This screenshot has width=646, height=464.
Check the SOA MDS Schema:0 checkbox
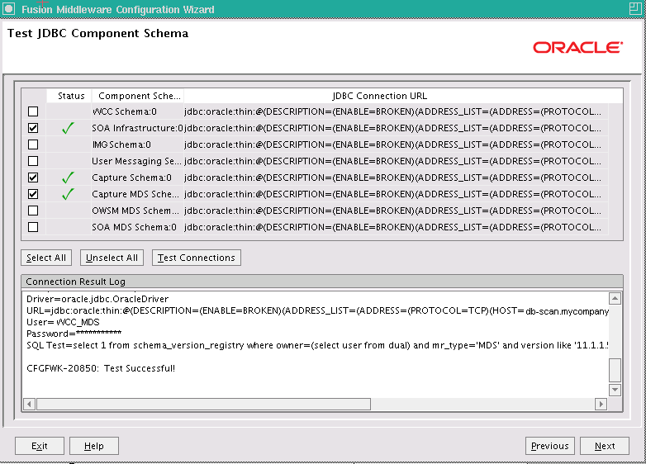33,227
